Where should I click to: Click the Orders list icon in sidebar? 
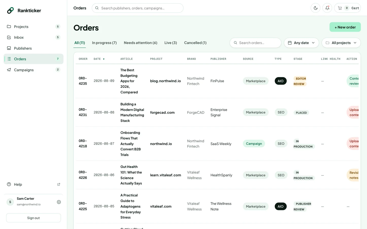point(9,59)
